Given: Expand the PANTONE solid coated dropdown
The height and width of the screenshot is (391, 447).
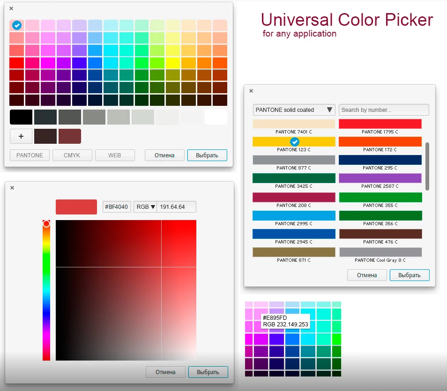Looking at the screenshot, I should (294, 110).
